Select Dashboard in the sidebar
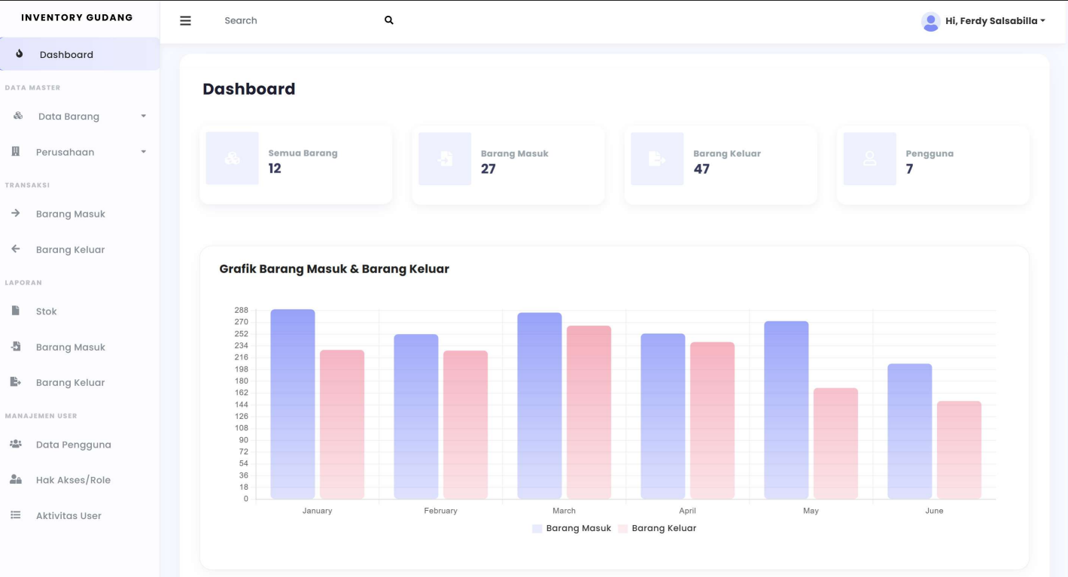 click(x=66, y=55)
